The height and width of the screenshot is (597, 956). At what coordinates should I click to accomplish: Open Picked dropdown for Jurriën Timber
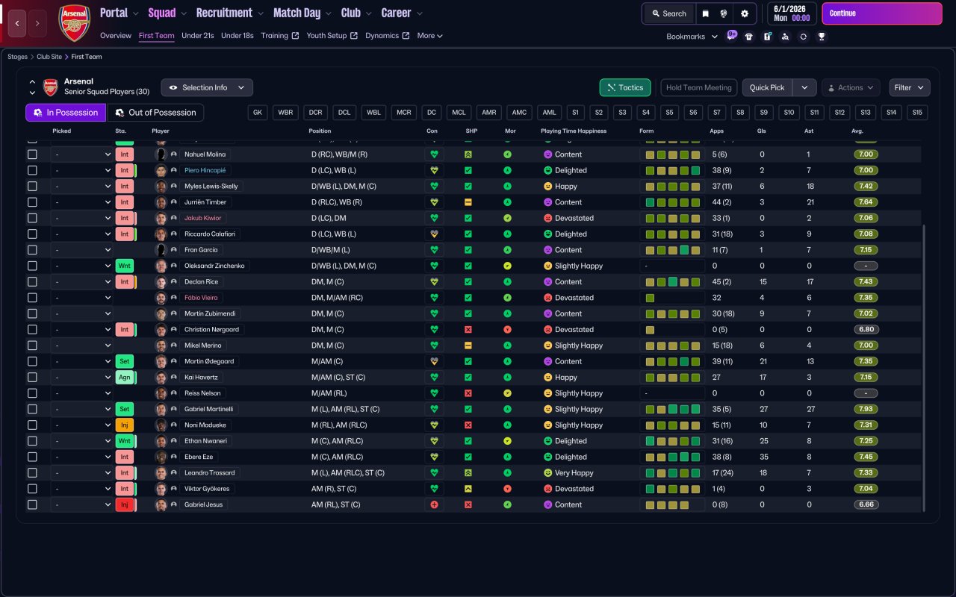pos(81,202)
